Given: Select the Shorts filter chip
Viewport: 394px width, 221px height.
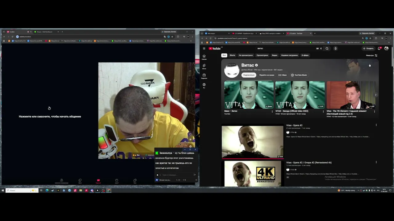Looking at the screenshot, I should coord(232,55).
